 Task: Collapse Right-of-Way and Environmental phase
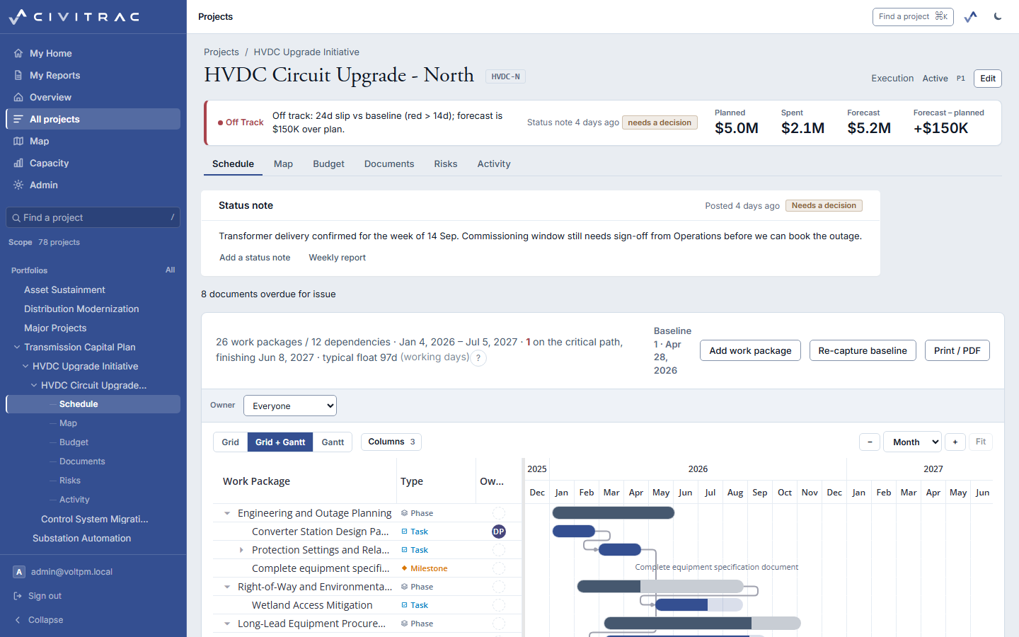click(x=227, y=587)
